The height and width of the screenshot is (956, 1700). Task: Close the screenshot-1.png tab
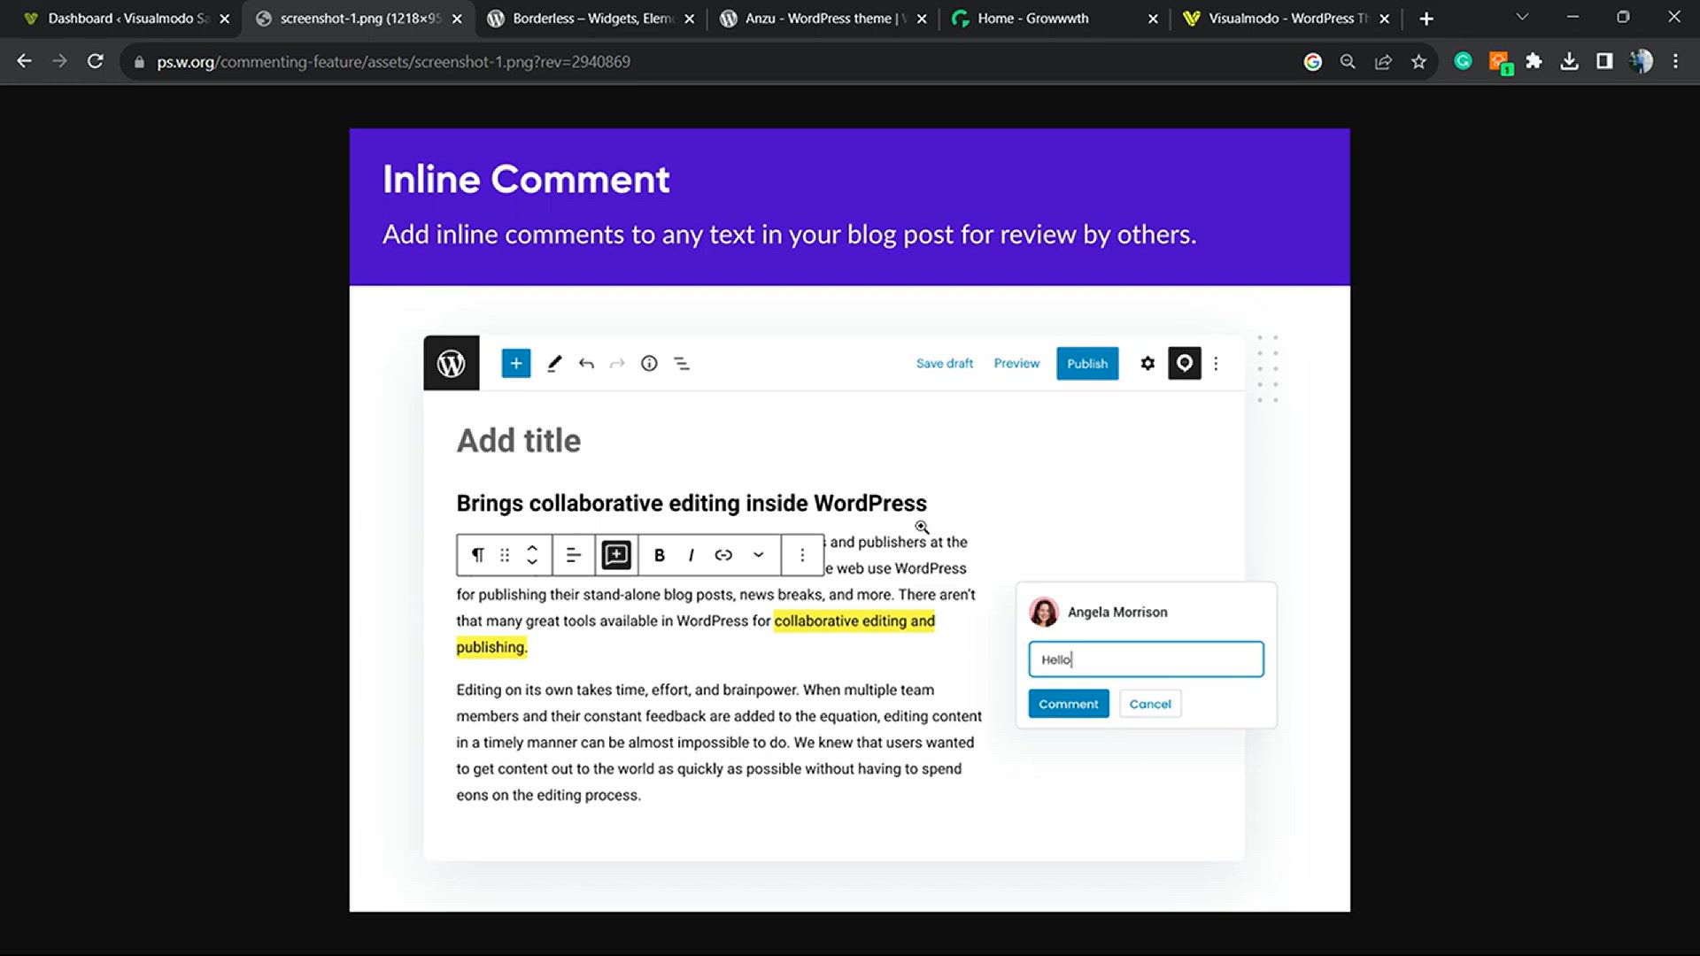457,19
